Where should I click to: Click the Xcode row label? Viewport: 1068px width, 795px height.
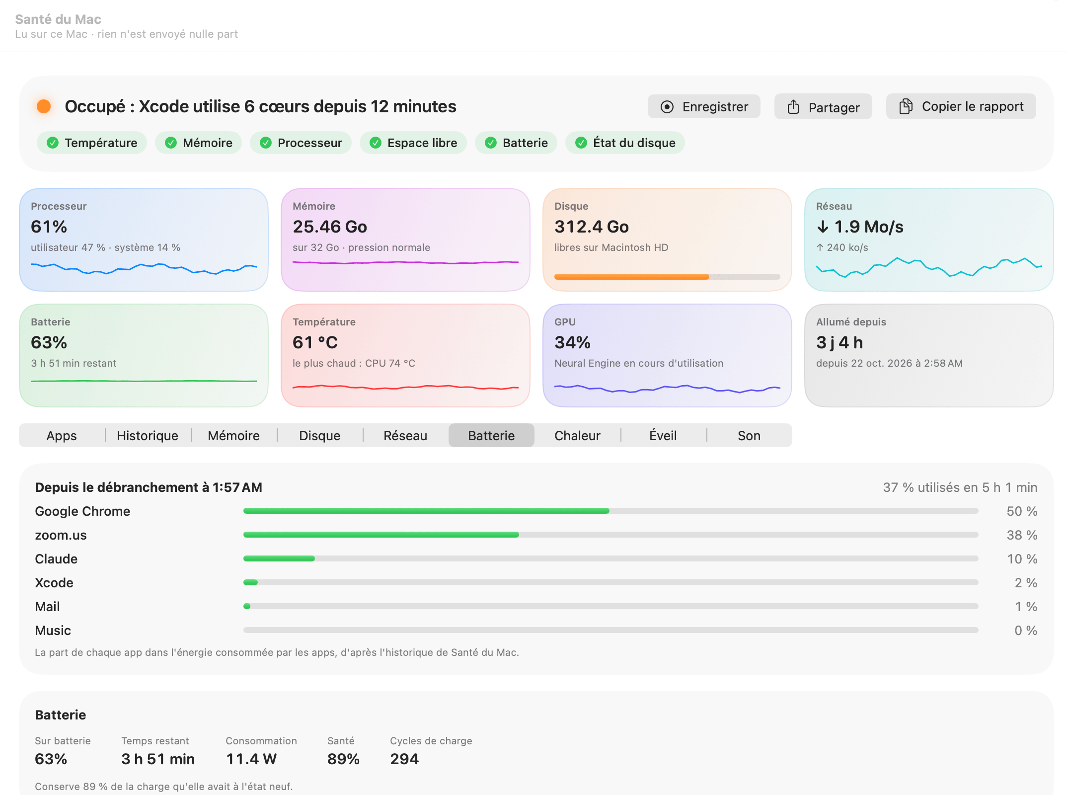point(54,583)
